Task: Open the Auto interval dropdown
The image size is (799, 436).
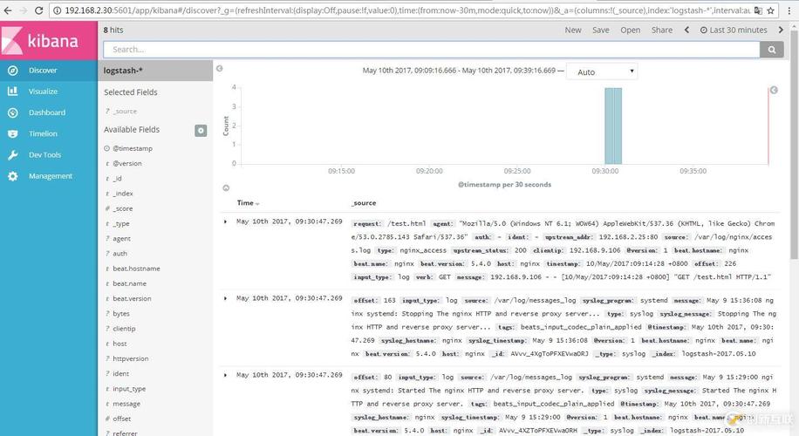Action: click(x=606, y=72)
